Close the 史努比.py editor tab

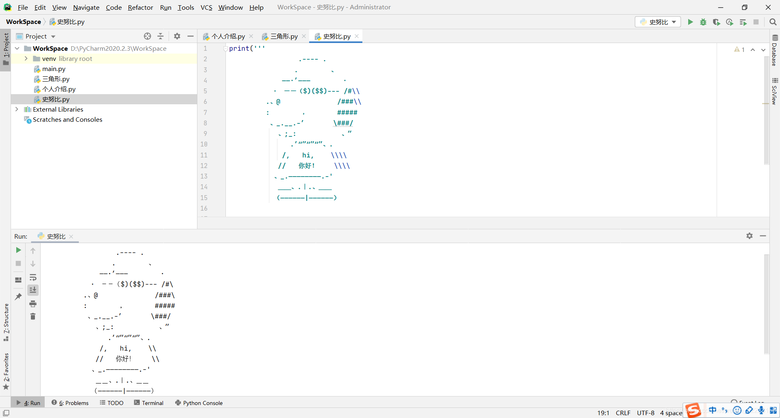click(357, 36)
